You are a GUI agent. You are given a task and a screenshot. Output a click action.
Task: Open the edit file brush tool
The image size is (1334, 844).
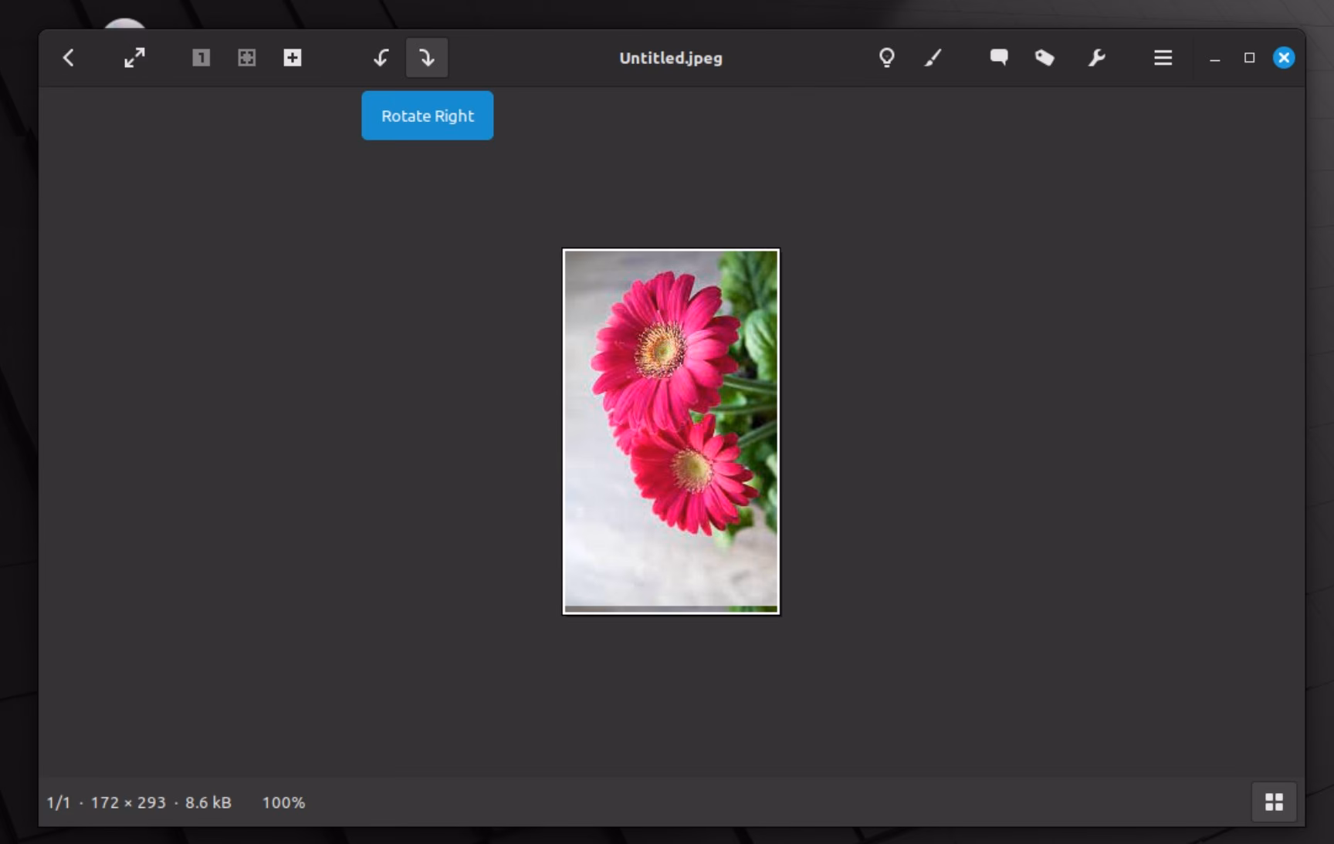pyautogui.click(x=933, y=58)
